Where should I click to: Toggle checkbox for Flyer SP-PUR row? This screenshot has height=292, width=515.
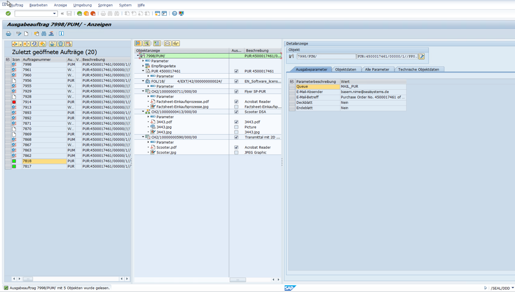(x=236, y=91)
